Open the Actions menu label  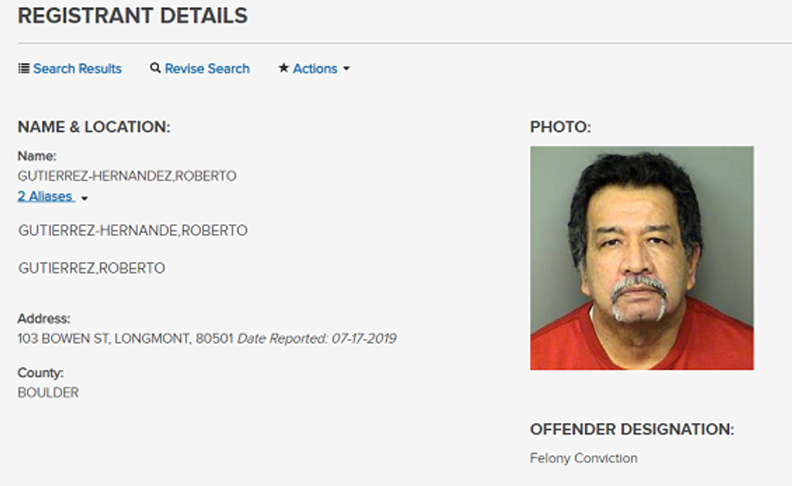315,69
